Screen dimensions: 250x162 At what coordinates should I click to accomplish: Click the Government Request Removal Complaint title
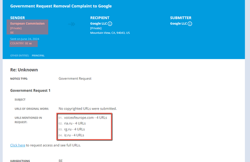(x=61, y=6)
